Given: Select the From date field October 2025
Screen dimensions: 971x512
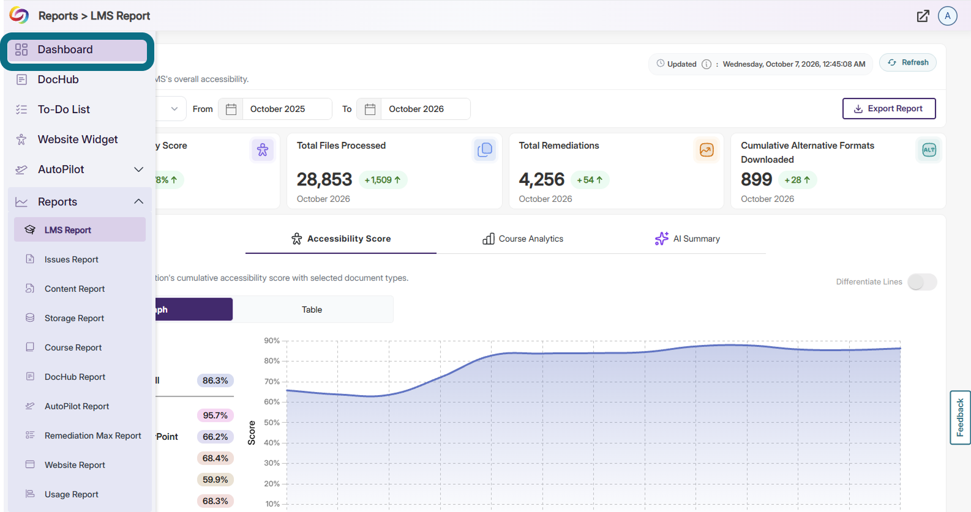Looking at the screenshot, I should (287, 109).
